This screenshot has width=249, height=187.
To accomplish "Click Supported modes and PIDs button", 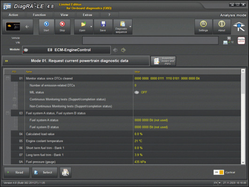I will 163,61.
